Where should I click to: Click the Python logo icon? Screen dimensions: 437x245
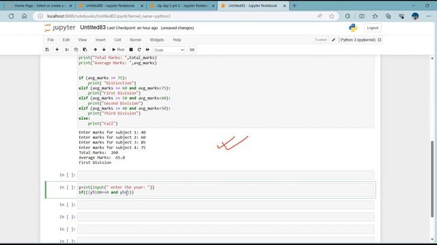pos(353,28)
